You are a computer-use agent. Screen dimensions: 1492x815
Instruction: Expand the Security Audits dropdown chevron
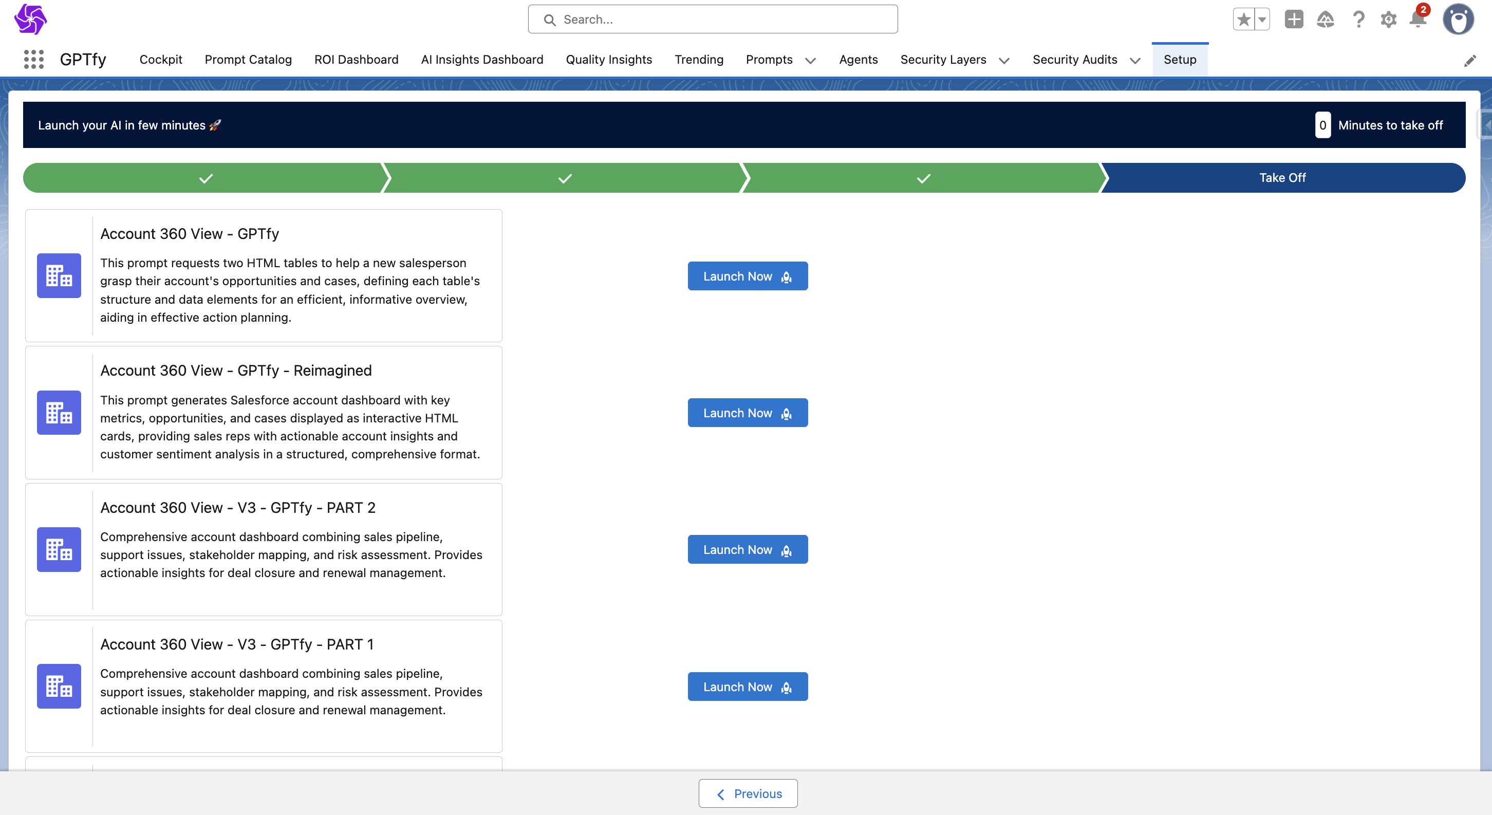(x=1135, y=61)
